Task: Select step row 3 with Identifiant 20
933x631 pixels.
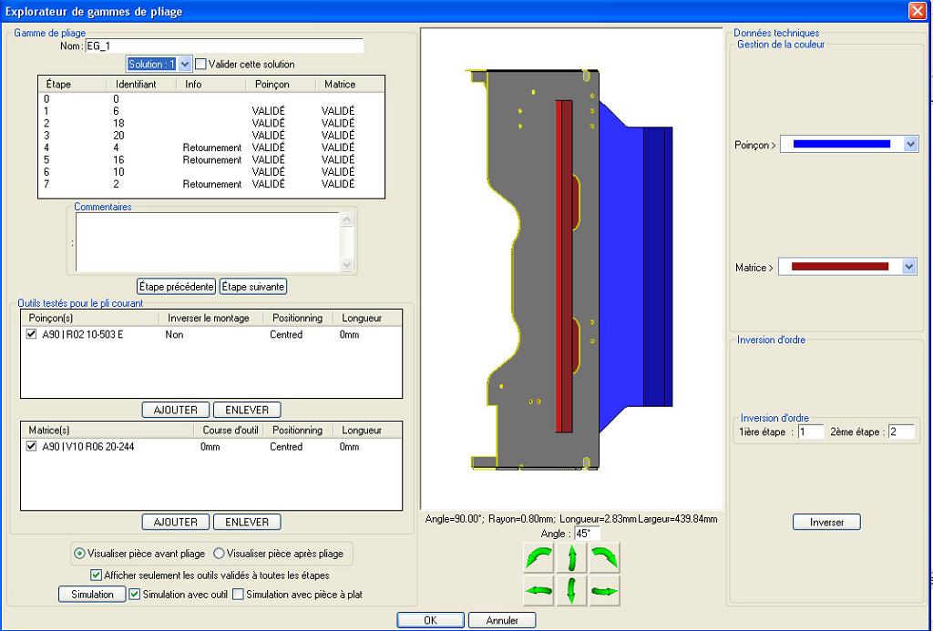Action: (211, 136)
